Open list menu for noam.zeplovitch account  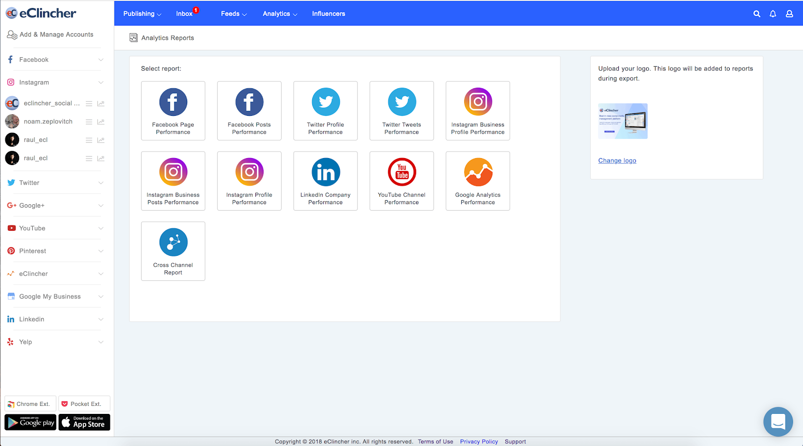click(x=89, y=122)
